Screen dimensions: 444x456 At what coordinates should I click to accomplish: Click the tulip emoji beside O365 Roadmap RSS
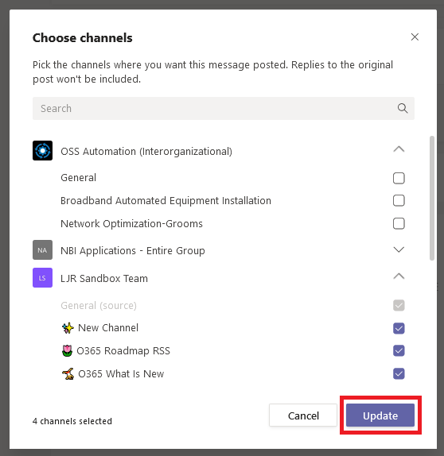pos(67,350)
